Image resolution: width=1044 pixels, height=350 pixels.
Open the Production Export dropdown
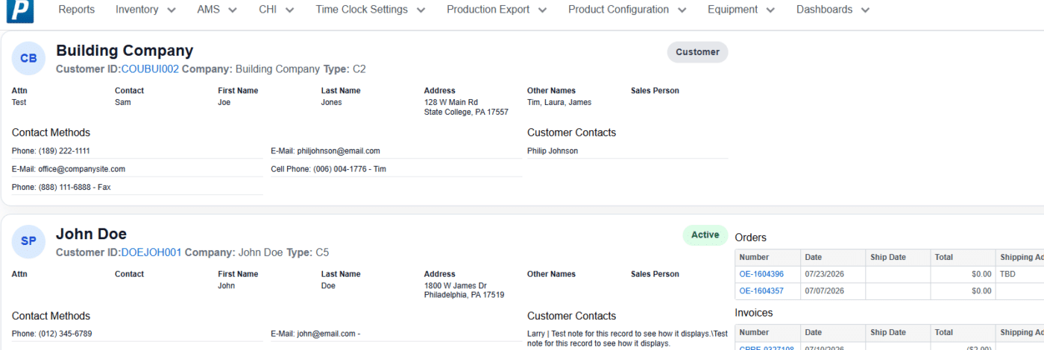[x=497, y=10]
